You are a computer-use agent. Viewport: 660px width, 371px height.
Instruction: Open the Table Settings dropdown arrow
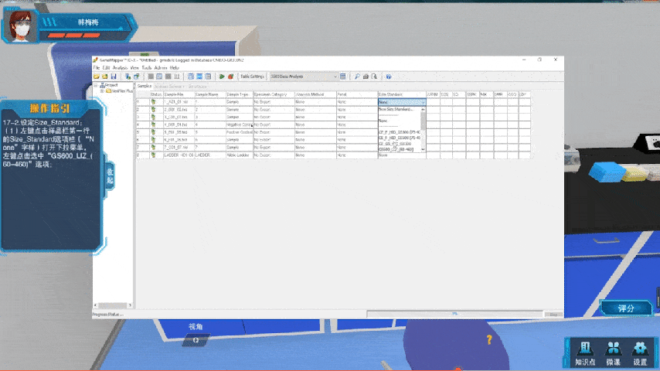[x=335, y=77]
